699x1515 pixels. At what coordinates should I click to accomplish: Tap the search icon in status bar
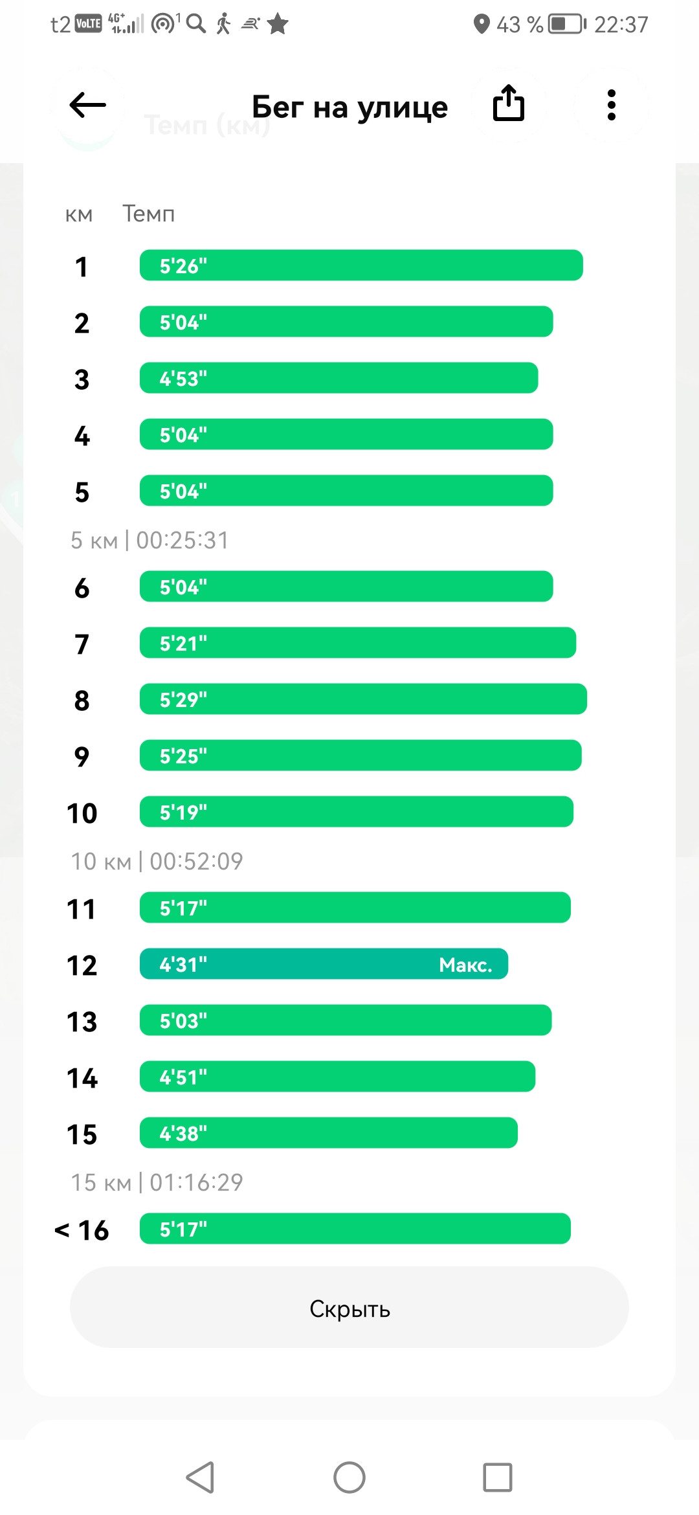click(x=196, y=24)
